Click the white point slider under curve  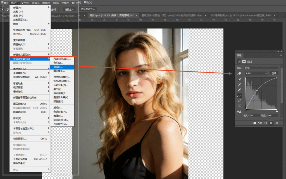[x=277, y=111]
